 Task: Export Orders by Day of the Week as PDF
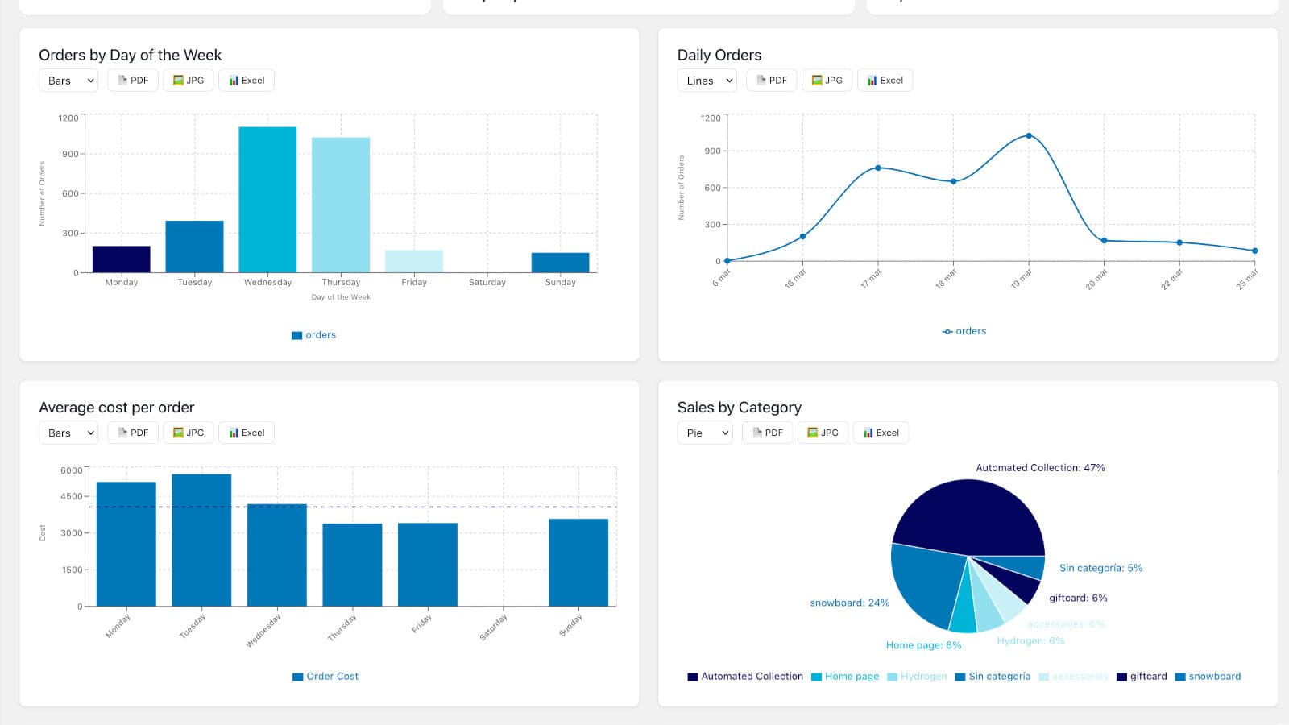coord(133,81)
